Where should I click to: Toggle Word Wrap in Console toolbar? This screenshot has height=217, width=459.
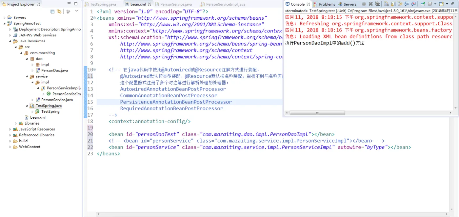(400, 4)
